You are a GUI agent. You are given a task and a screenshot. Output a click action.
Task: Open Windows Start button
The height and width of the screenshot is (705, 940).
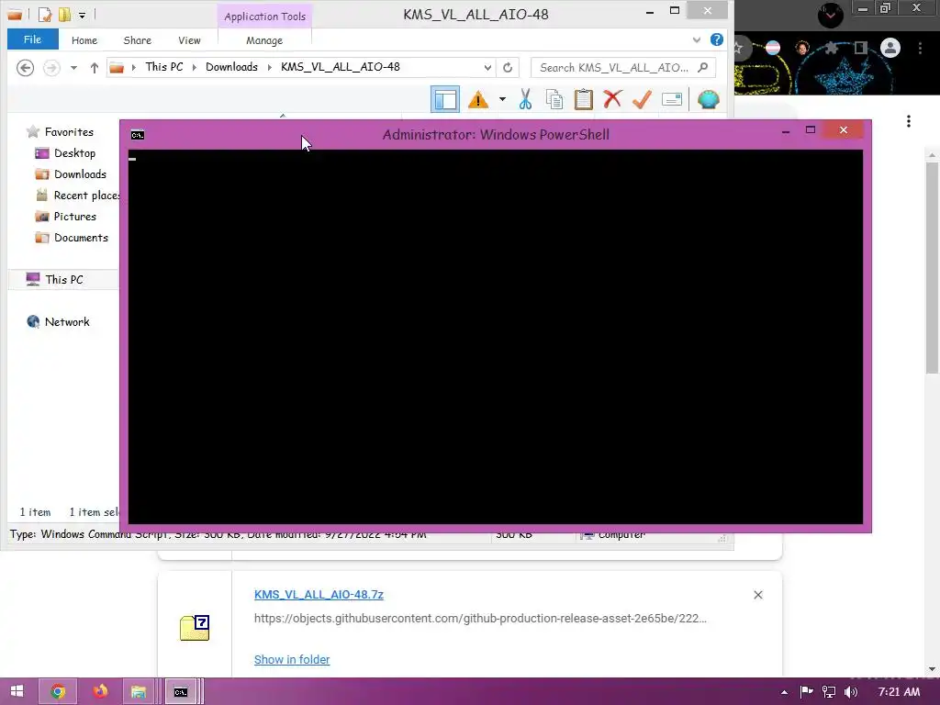[17, 691]
